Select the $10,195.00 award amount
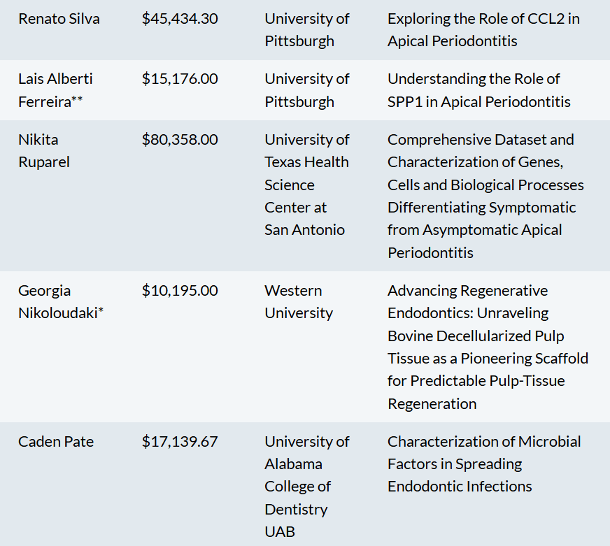Screen dimensions: 610x546 [x=180, y=290]
